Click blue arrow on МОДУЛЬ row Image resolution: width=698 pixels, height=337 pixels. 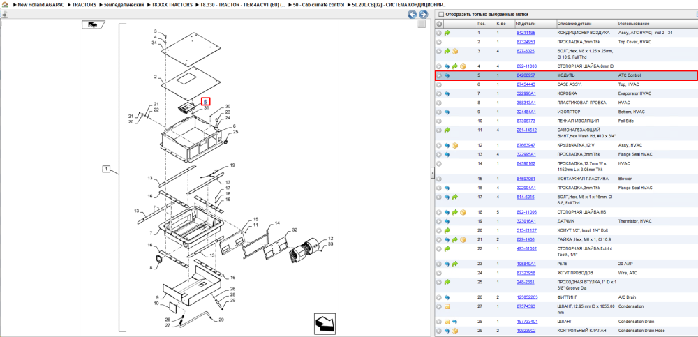coord(447,75)
